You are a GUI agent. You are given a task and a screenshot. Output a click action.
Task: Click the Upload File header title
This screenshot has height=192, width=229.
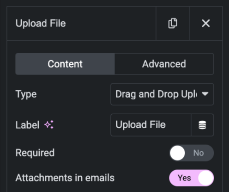[41, 23]
